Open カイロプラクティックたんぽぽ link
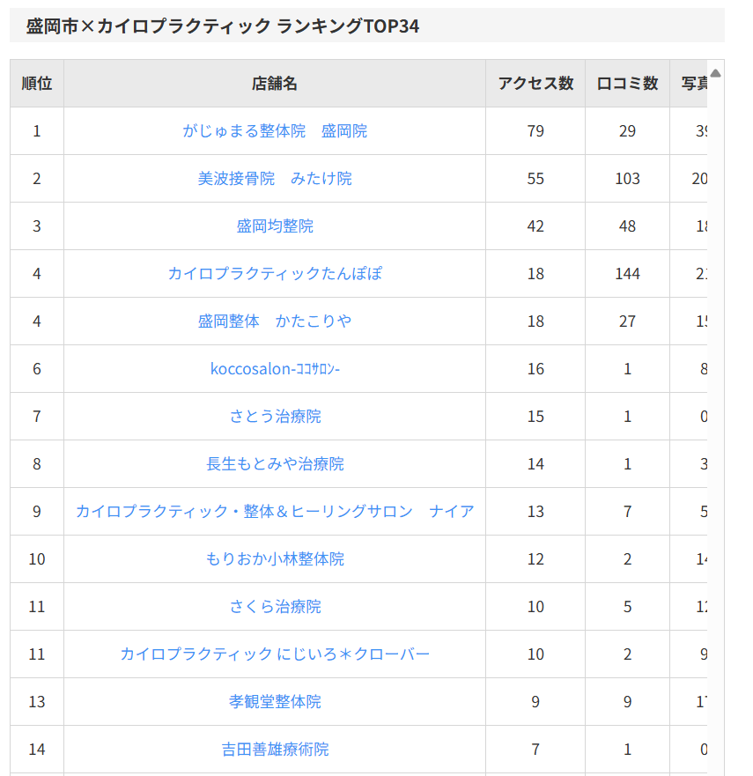 click(x=275, y=274)
